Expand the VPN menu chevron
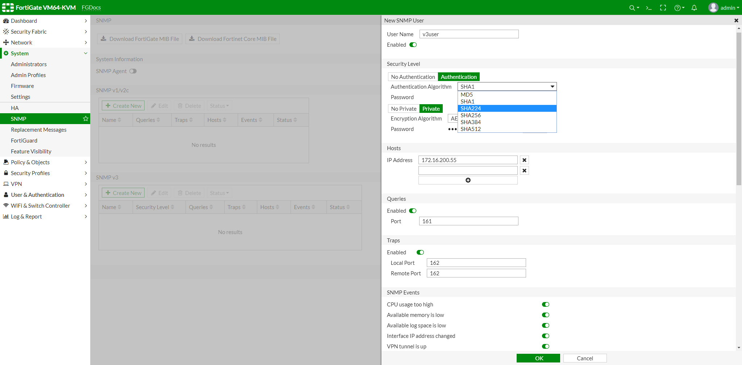Viewport: 742px width, 365px height. tap(86, 184)
